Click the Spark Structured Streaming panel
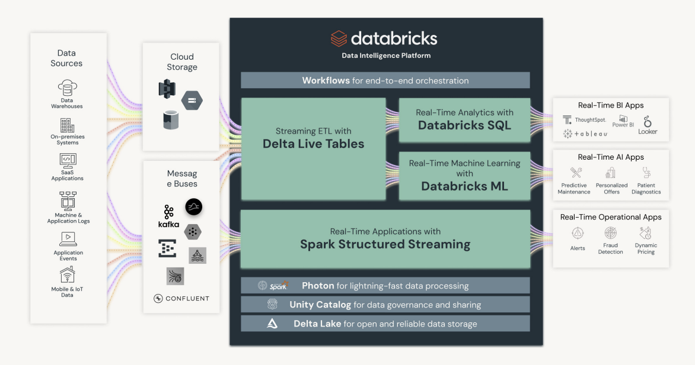This screenshot has height=365, width=695. point(385,238)
